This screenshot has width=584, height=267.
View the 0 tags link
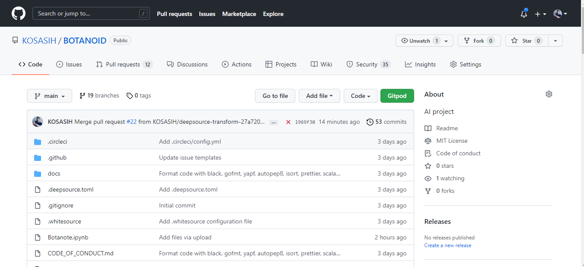pyautogui.click(x=139, y=96)
